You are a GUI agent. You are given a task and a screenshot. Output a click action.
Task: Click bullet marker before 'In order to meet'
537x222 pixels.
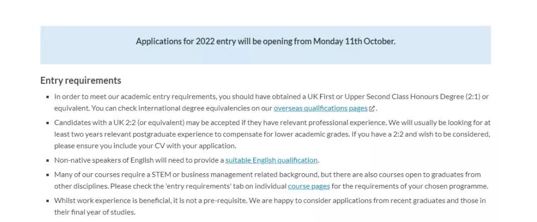[x=48, y=97]
